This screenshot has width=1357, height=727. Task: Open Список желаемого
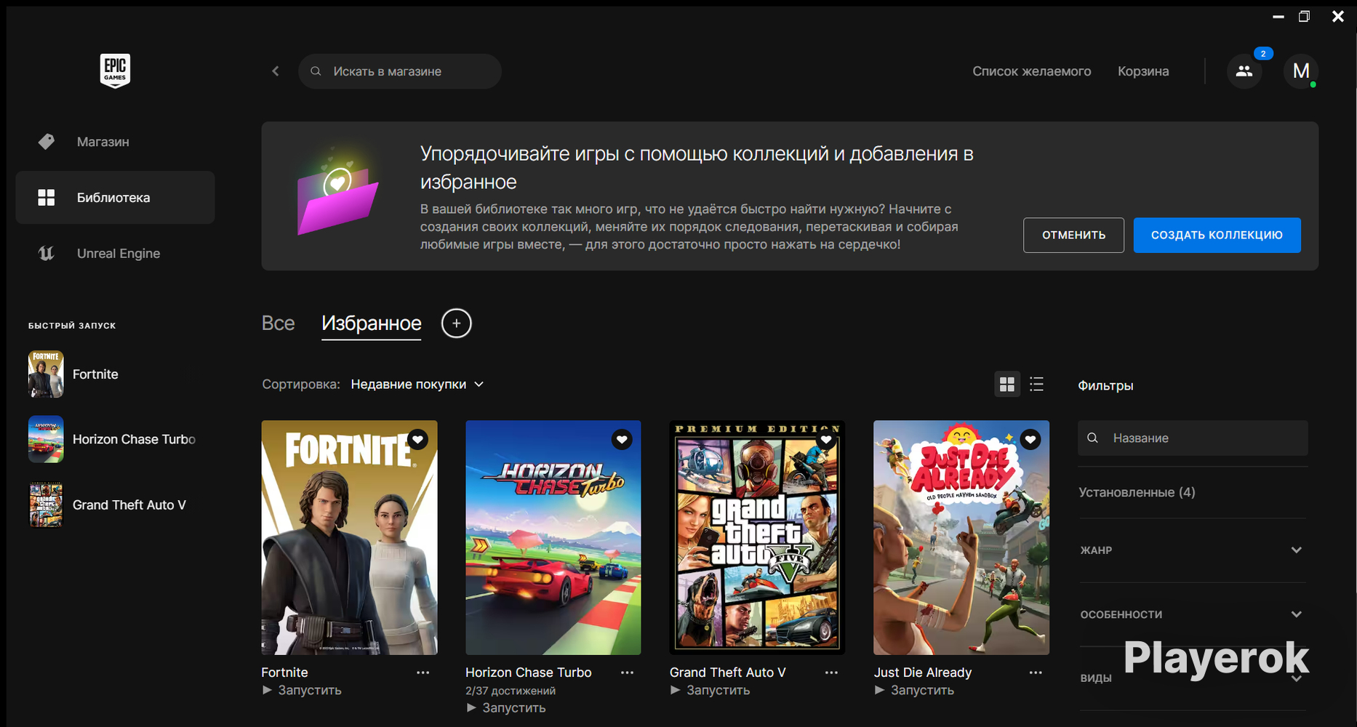pyautogui.click(x=1032, y=71)
